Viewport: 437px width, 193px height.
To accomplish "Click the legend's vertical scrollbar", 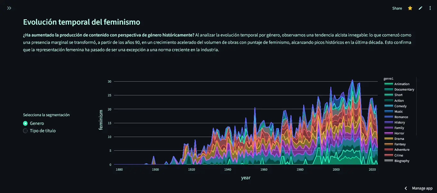I will [x=416, y=106].
